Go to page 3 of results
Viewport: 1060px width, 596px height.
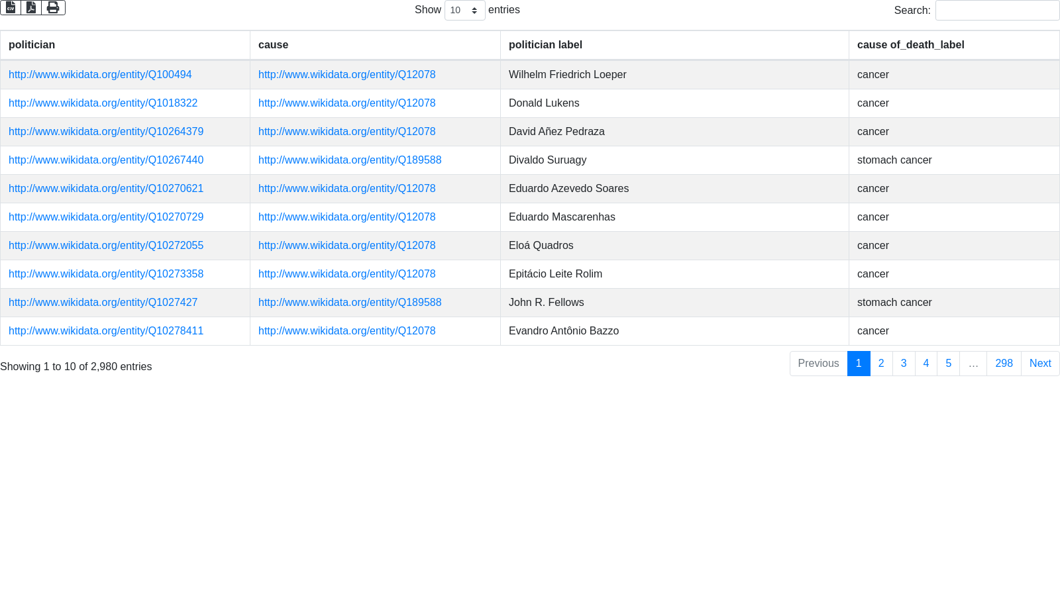(904, 364)
